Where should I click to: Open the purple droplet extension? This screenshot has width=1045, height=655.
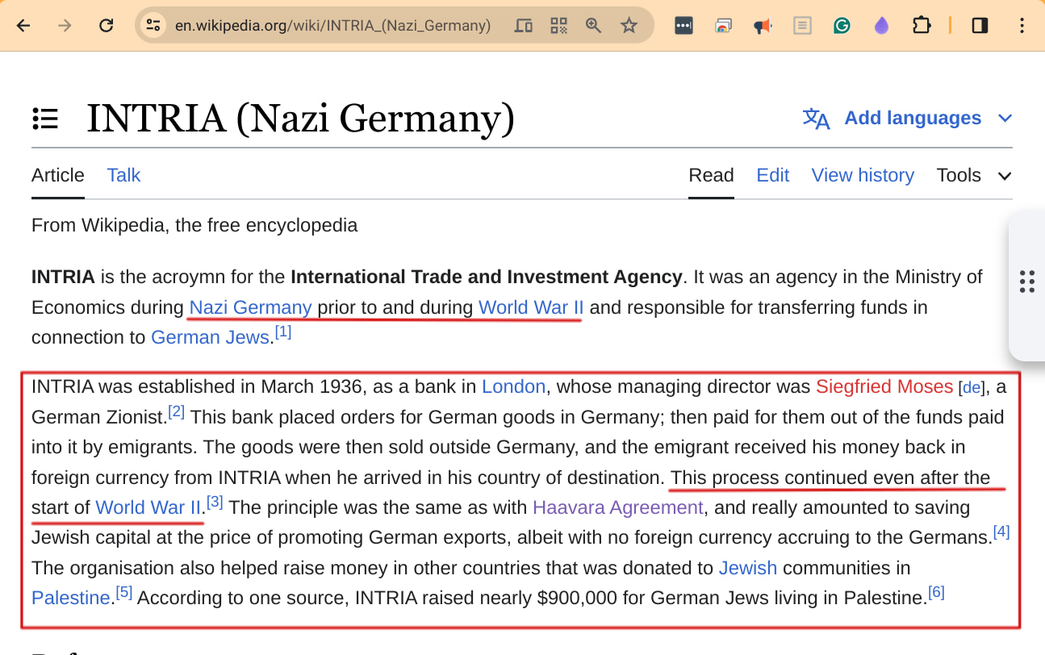click(881, 26)
